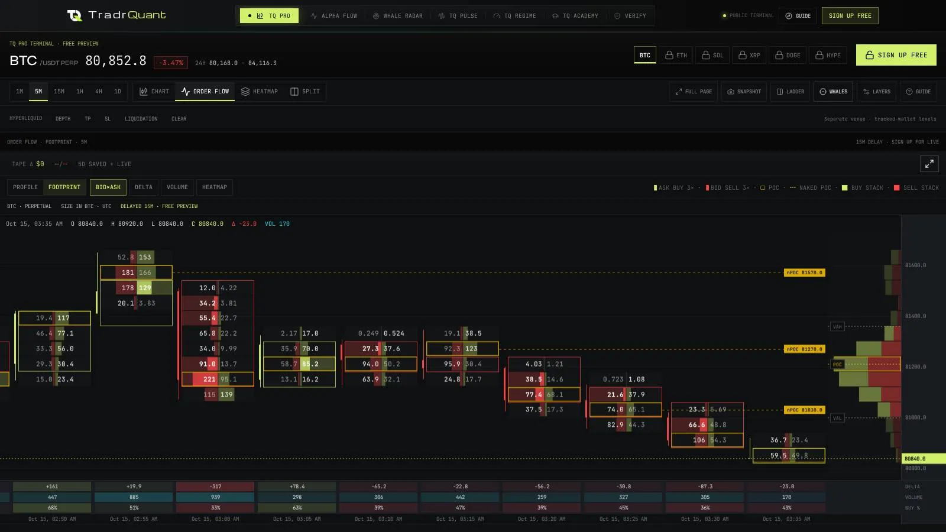Open the Ladder panel icon
This screenshot has height=532, width=946.
(x=780, y=92)
